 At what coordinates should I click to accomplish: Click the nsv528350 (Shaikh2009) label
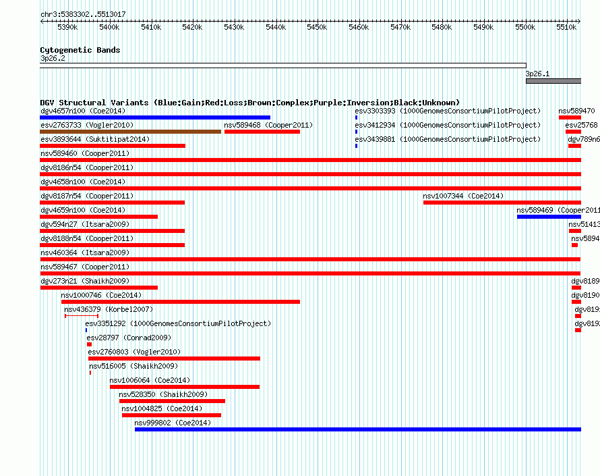point(163,394)
